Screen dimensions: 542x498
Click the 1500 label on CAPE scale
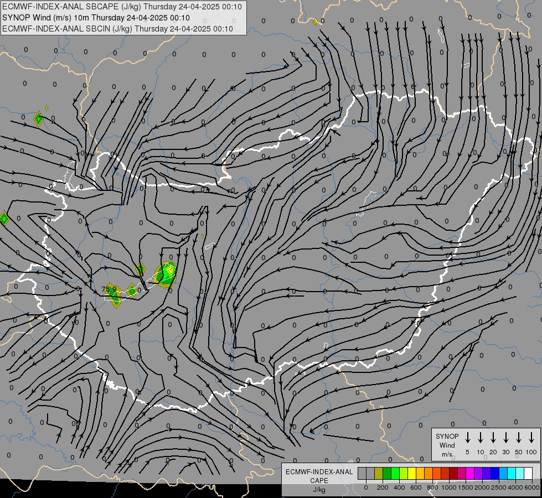466,487
